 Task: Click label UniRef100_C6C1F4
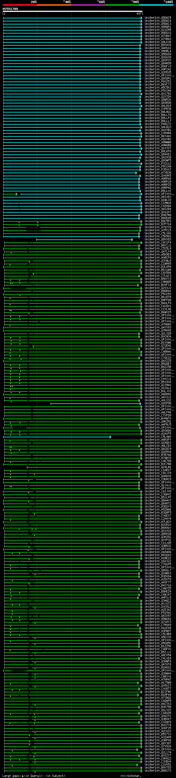tap(158, 243)
